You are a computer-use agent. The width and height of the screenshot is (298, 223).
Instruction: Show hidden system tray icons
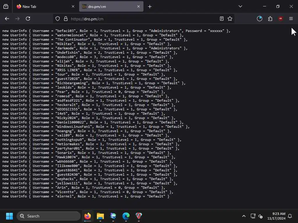click(x=244, y=216)
